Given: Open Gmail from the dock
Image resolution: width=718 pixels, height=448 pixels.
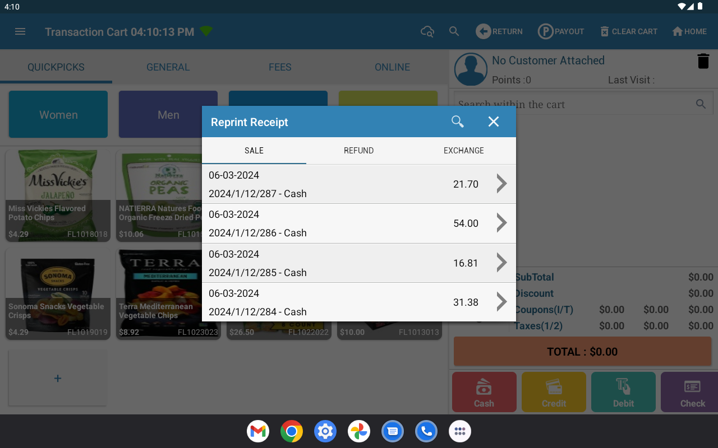Looking at the screenshot, I should pyautogui.click(x=258, y=431).
